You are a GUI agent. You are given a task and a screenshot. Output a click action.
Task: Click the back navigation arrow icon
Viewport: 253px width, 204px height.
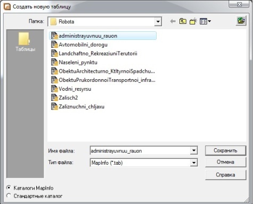click(x=173, y=21)
